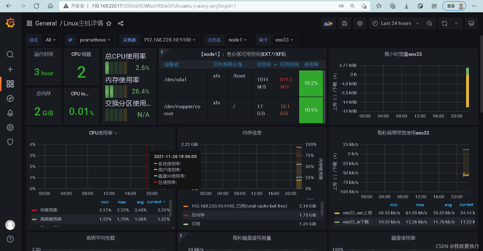
Task: Open the Last 24 hours time picker
Action: click(396, 23)
